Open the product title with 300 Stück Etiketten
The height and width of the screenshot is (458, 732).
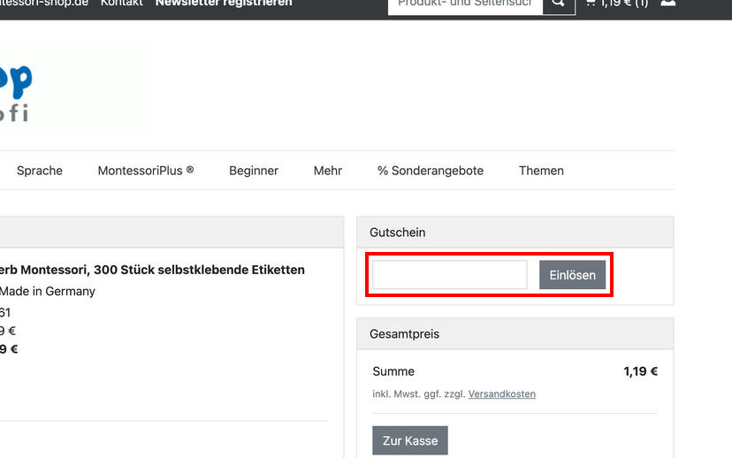click(152, 270)
